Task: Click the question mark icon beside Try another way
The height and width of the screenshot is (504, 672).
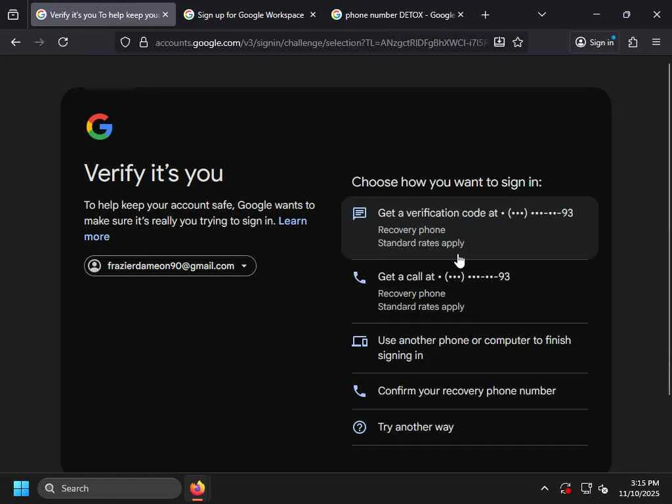Action: (360, 427)
